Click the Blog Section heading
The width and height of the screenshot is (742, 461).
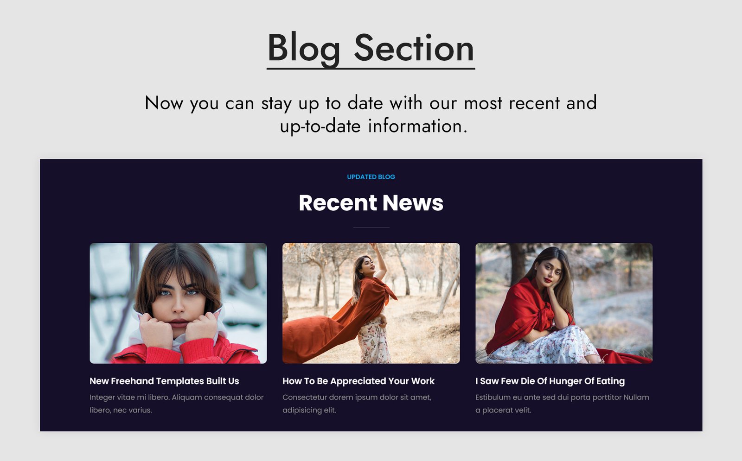click(371, 49)
